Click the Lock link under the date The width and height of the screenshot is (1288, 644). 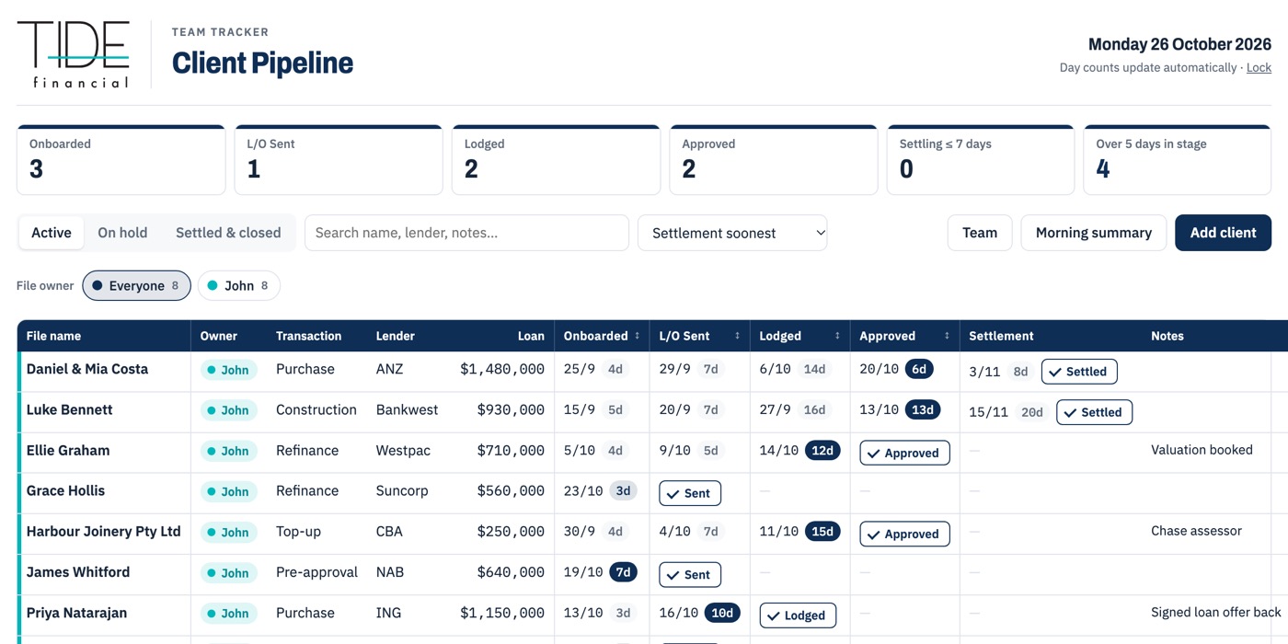[1259, 67]
